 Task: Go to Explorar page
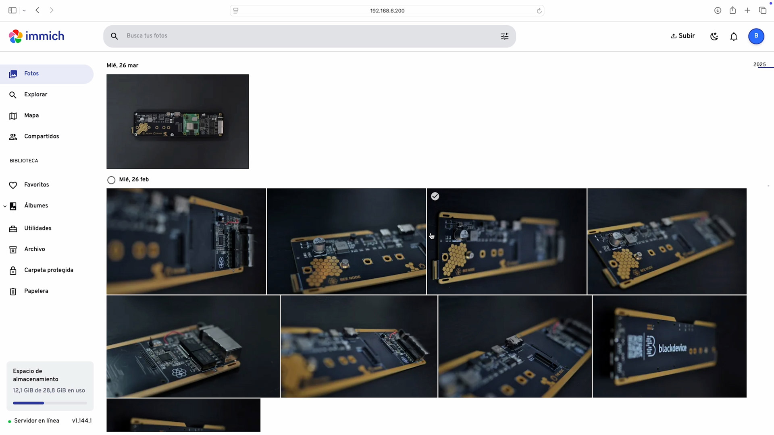tap(35, 95)
